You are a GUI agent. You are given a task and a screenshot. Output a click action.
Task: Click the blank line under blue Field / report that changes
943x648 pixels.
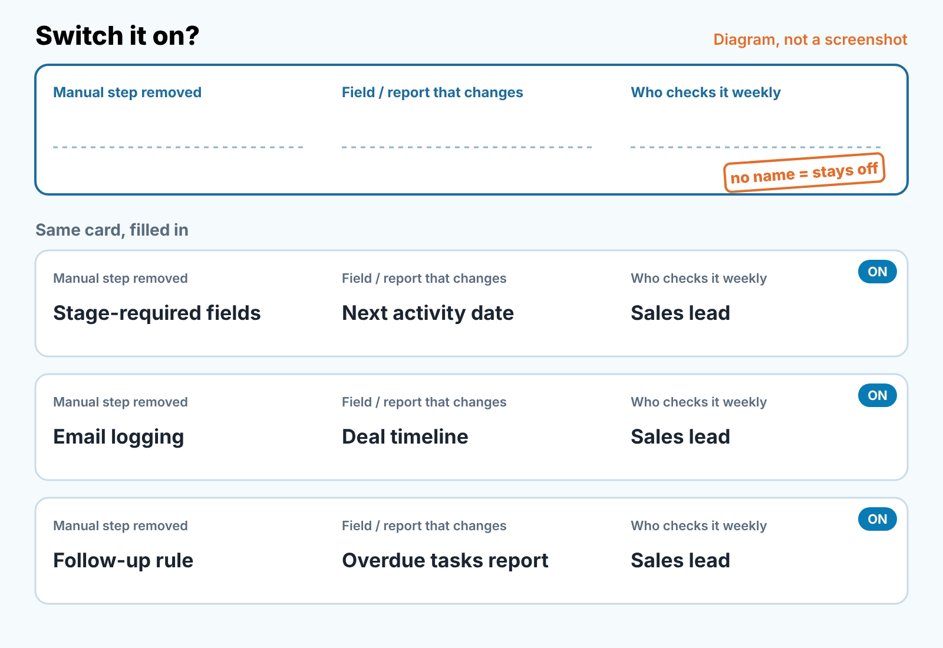pyautogui.click(x=467, y=147)
